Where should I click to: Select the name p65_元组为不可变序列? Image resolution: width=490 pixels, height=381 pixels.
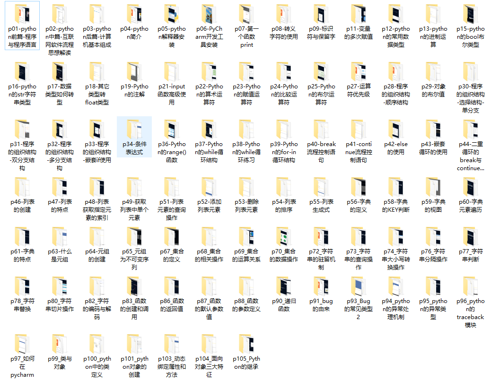(x=134, y=259)
